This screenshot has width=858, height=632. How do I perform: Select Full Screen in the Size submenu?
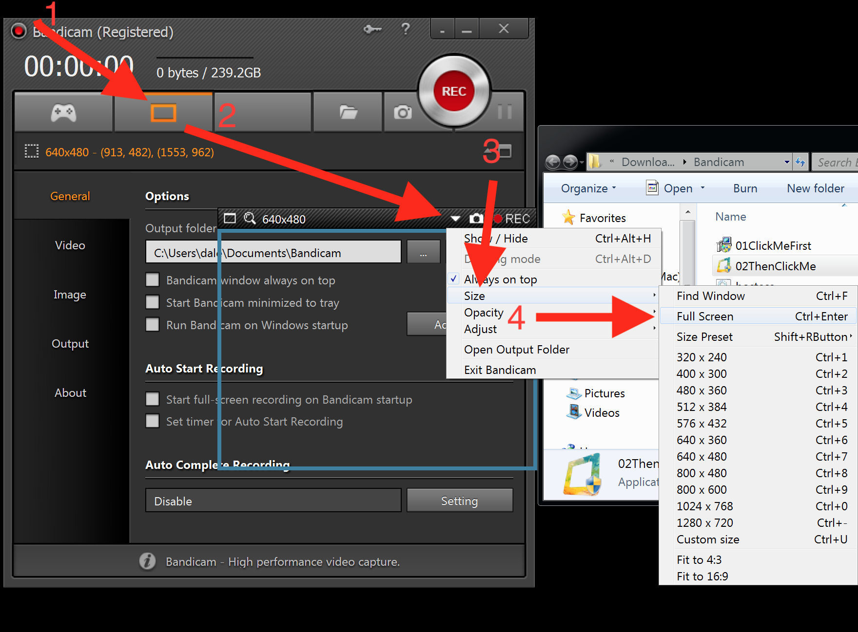(758, 316)
